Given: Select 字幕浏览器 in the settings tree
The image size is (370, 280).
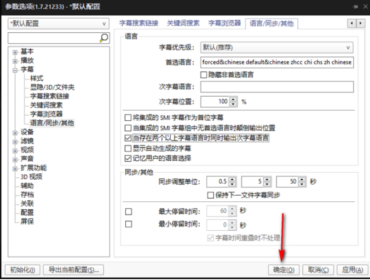Looking at the screenshot, I should point(46,114).
